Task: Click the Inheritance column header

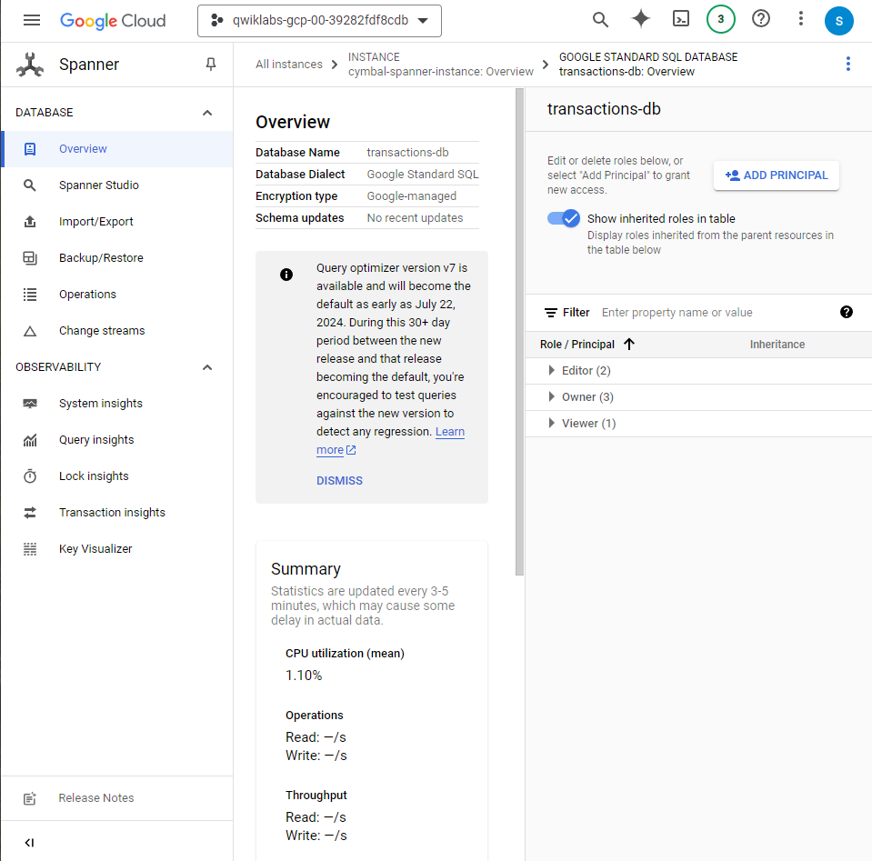Action: tap(777, 345)
